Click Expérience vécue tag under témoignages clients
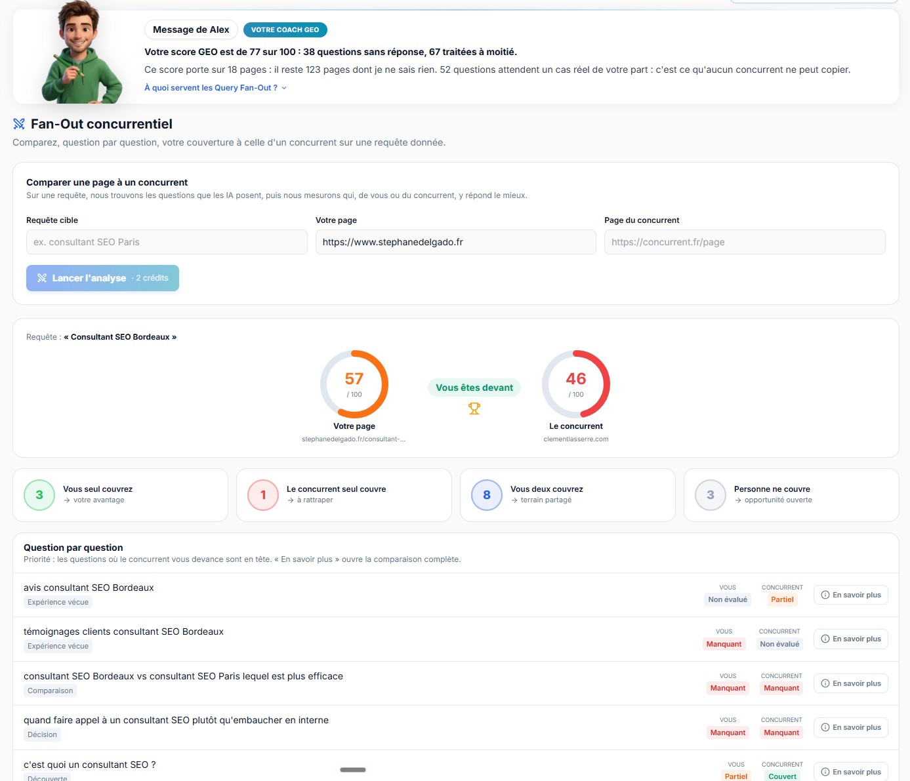The height and width of the screenshot is (781, 910). click(58, 646)
